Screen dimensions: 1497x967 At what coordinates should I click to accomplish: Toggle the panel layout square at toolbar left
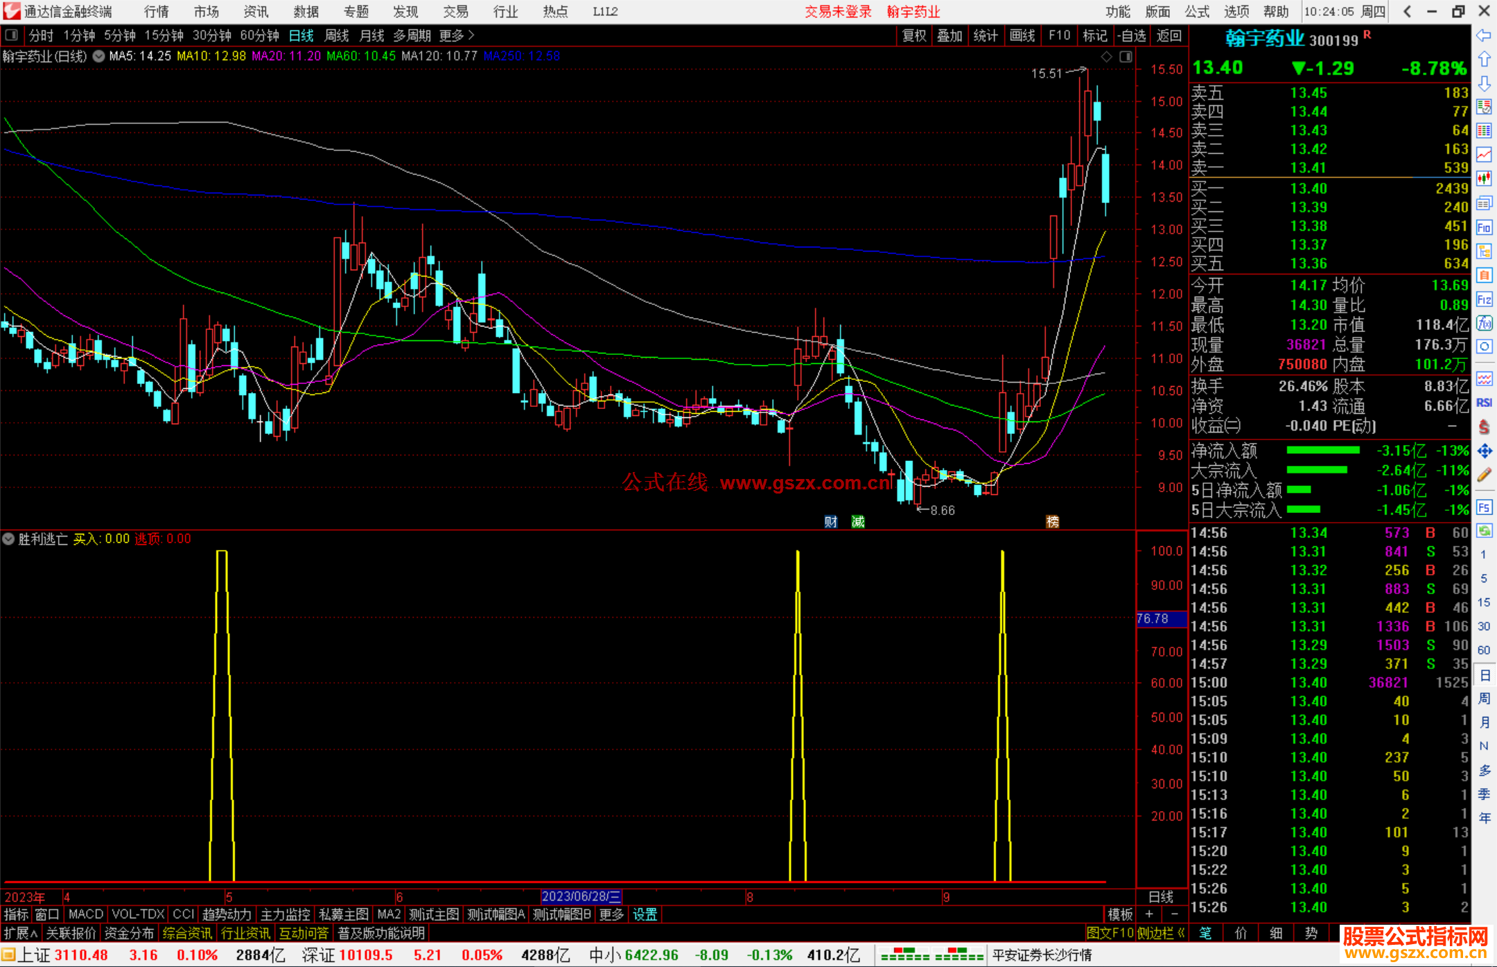tap(12, 35)
